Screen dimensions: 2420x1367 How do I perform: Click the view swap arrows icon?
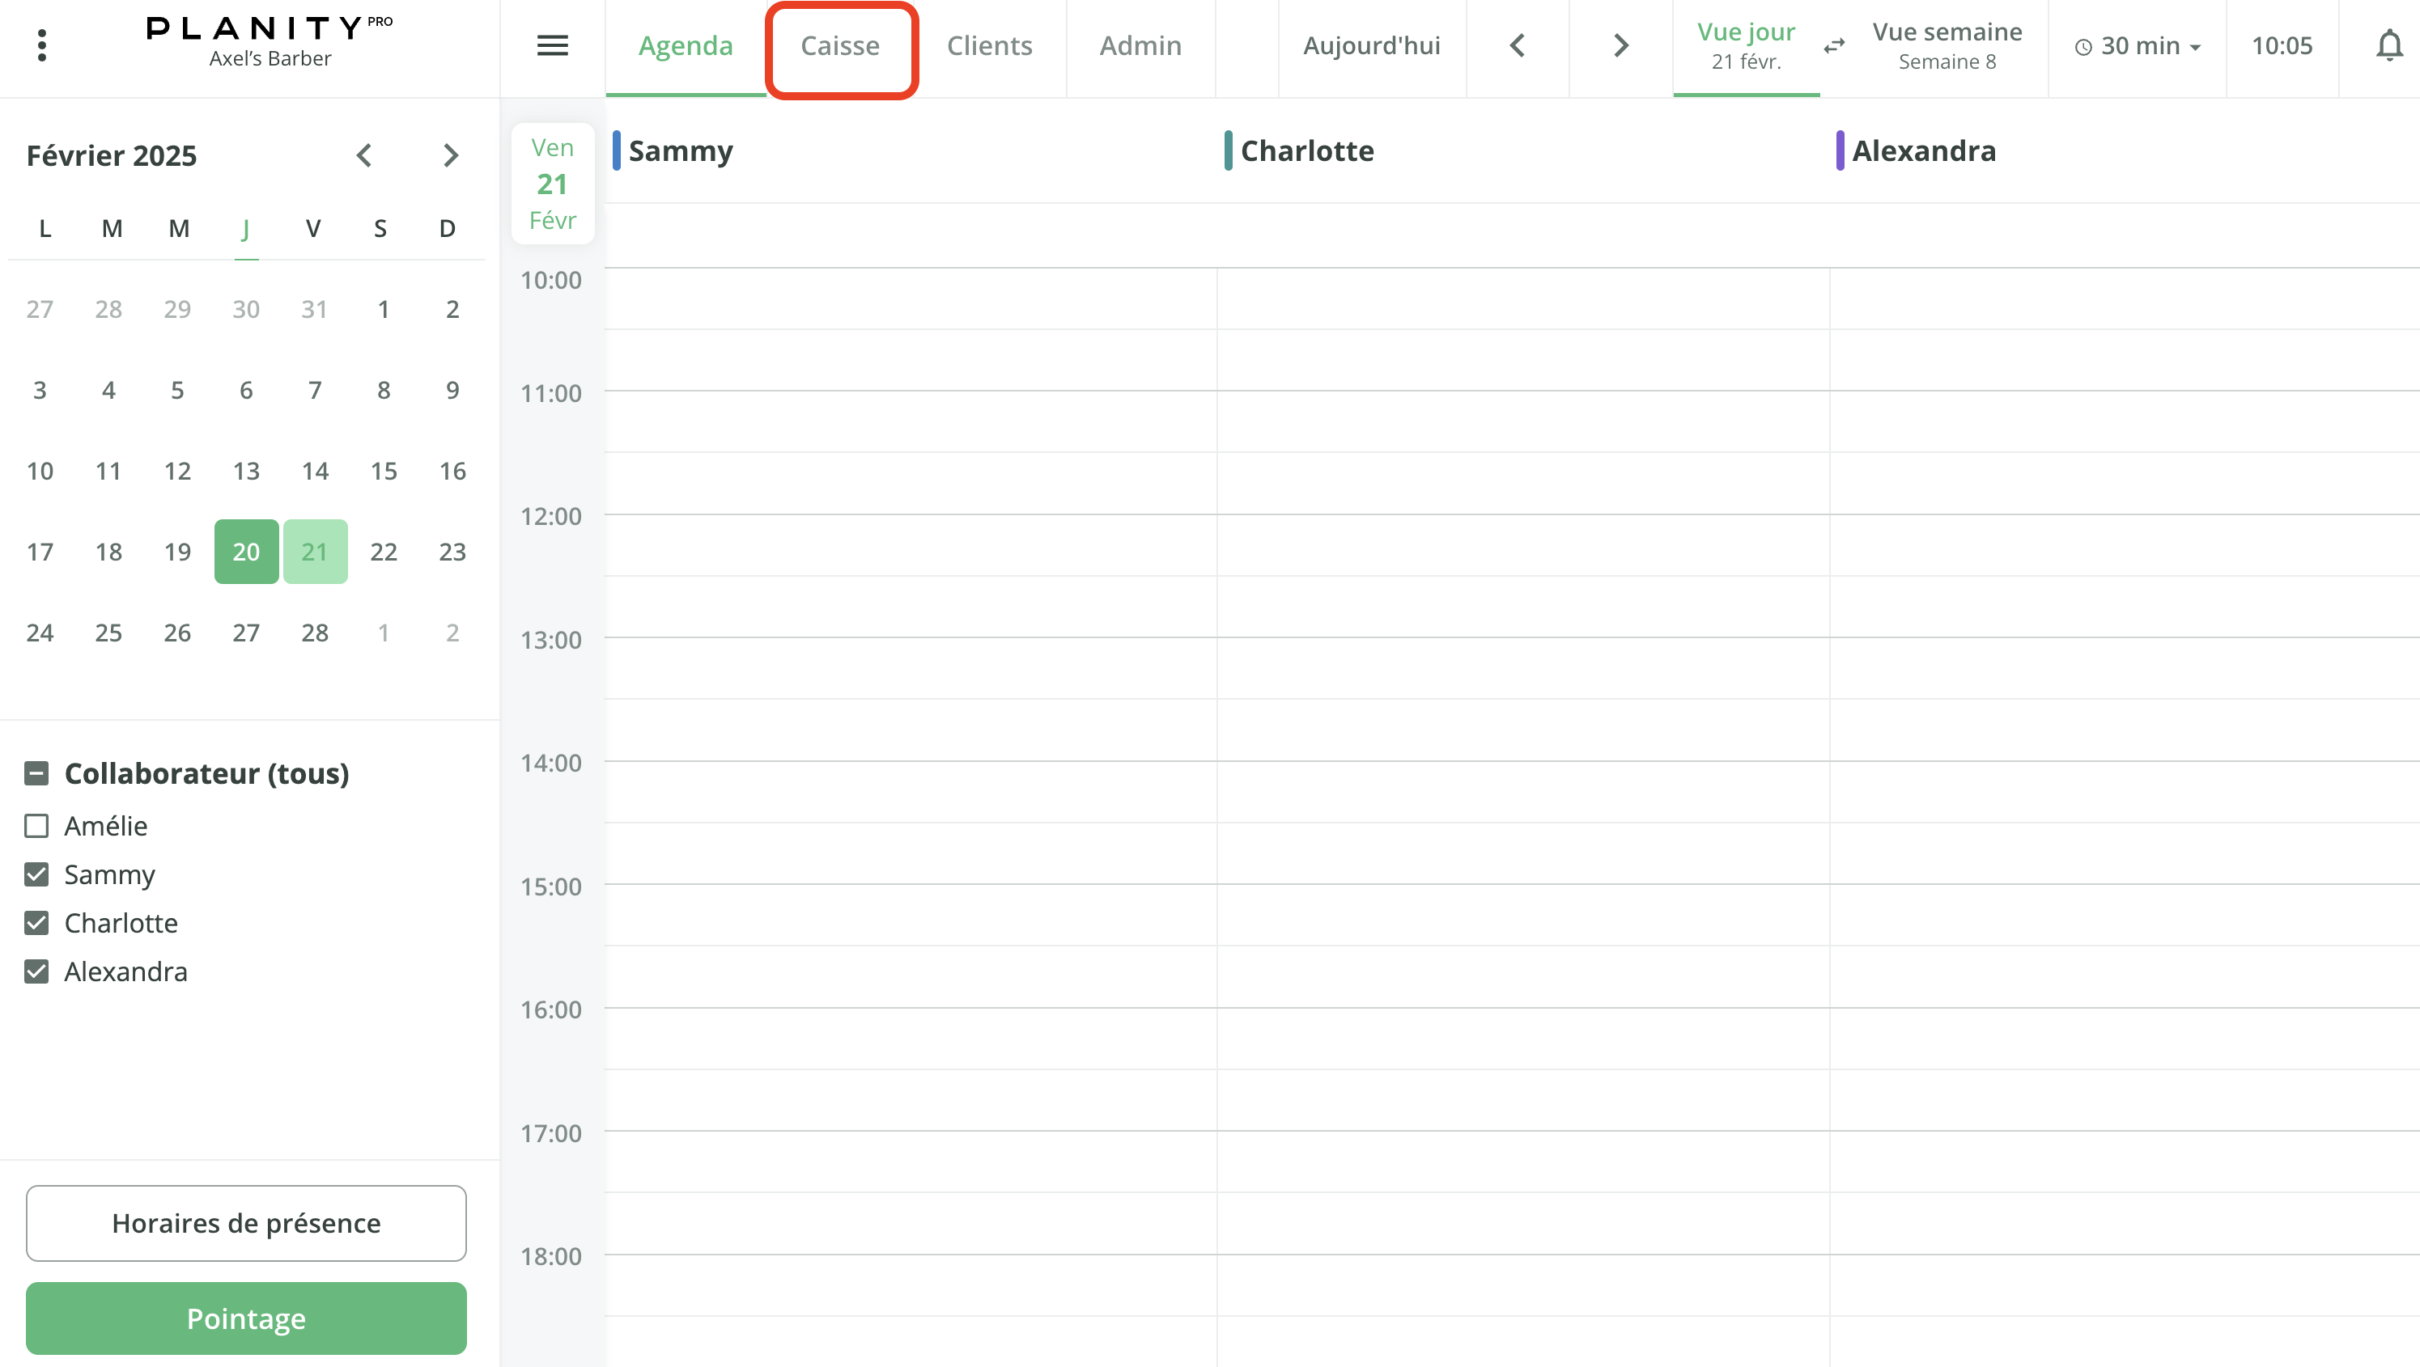tap(1834, 45)
